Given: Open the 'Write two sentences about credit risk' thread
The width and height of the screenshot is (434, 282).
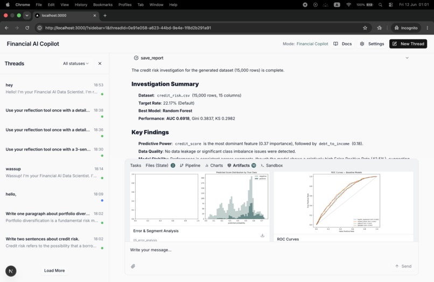Looking at the screenshot, I should [54, 242].
